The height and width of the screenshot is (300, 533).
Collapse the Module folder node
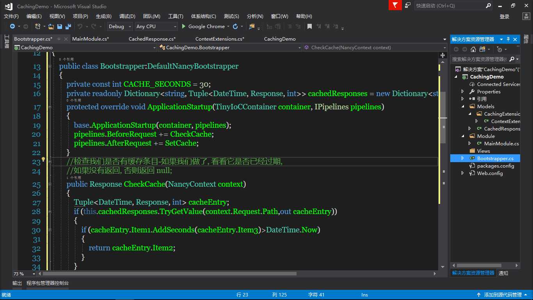click(463, 136)
